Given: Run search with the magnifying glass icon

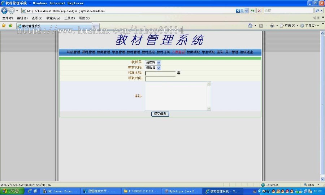Looking at the screenshot, I should click(x=317, y=10).
